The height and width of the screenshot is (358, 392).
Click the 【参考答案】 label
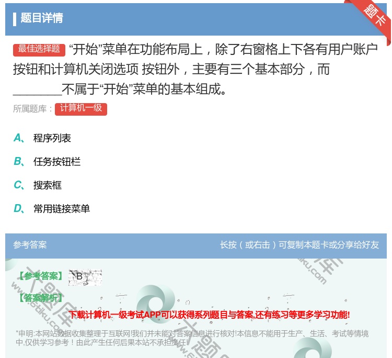[41, 276]
